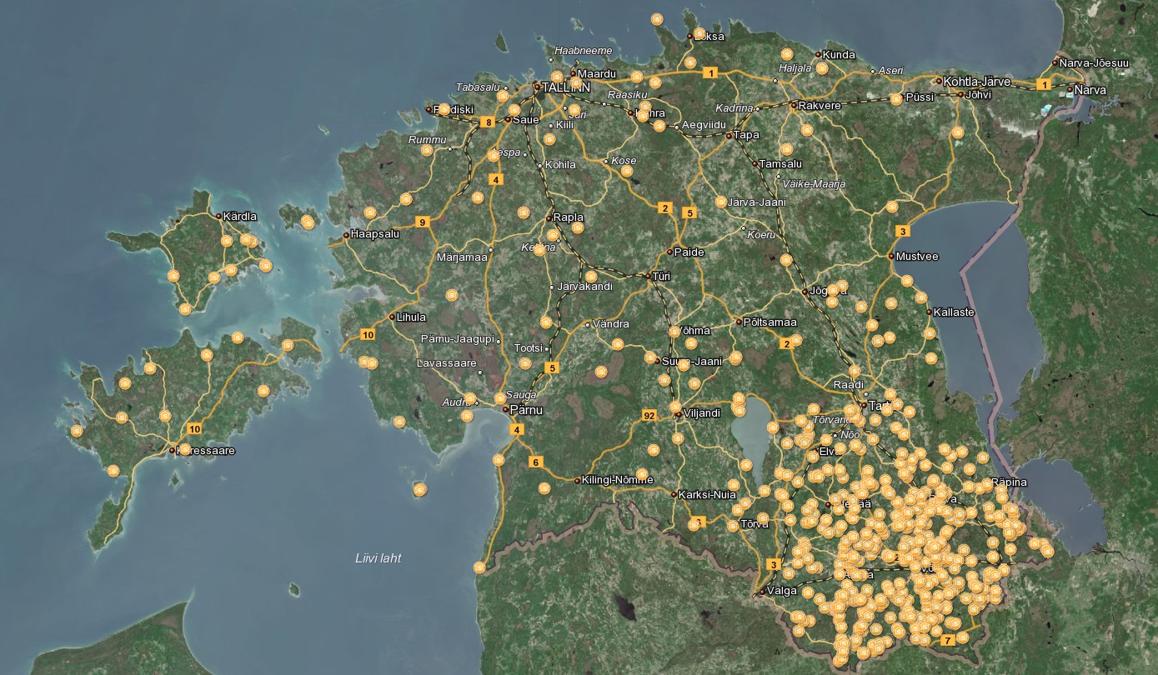
Task: Click the northernmost marker above Loksa
Action: [x=657, y=19]
